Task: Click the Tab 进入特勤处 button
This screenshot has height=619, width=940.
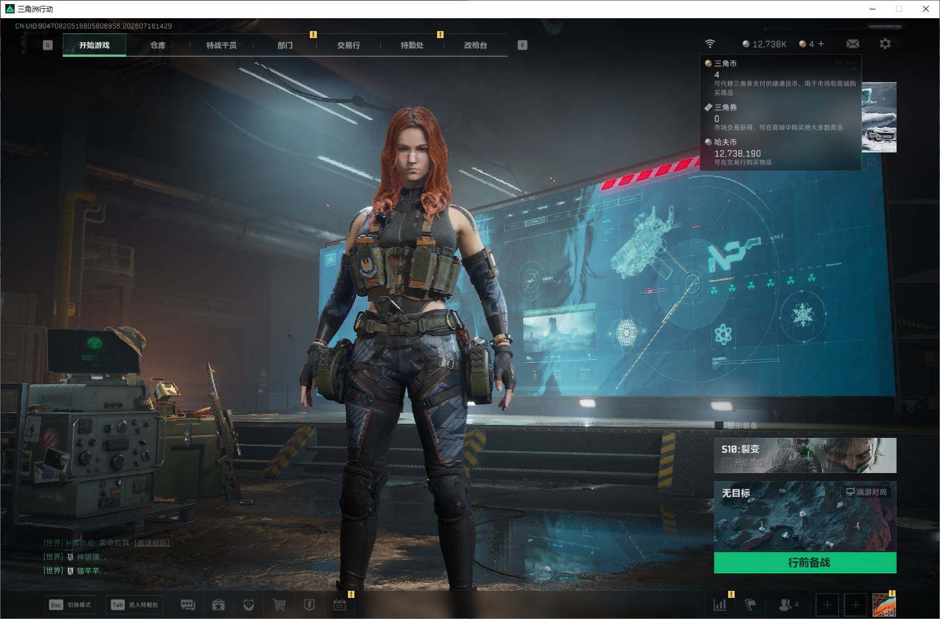Action: (134, 604)
